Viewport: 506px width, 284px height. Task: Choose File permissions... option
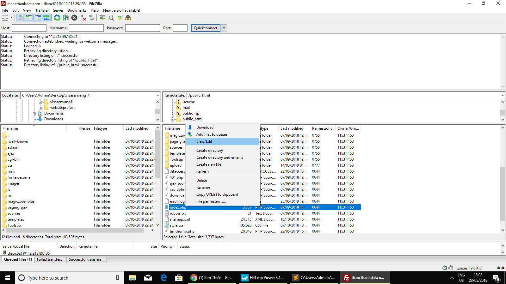tap(223, 201)
